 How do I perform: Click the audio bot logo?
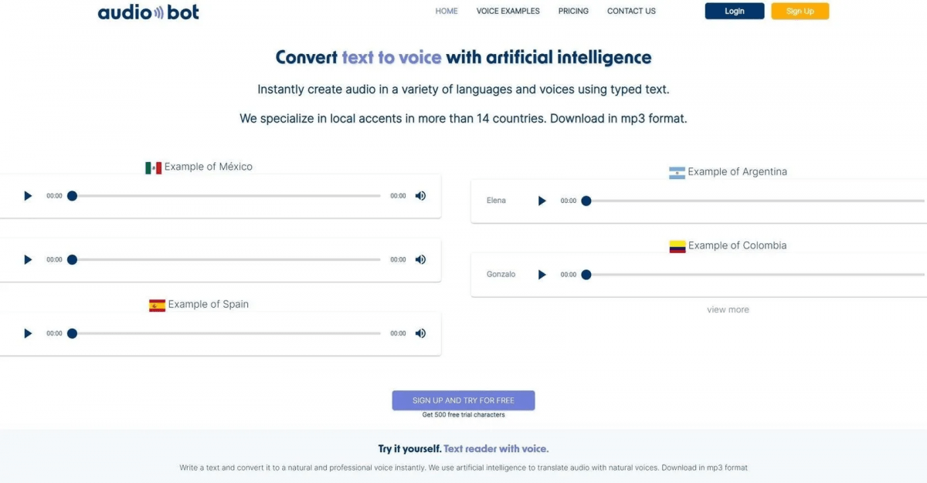[x=148, y=12]
